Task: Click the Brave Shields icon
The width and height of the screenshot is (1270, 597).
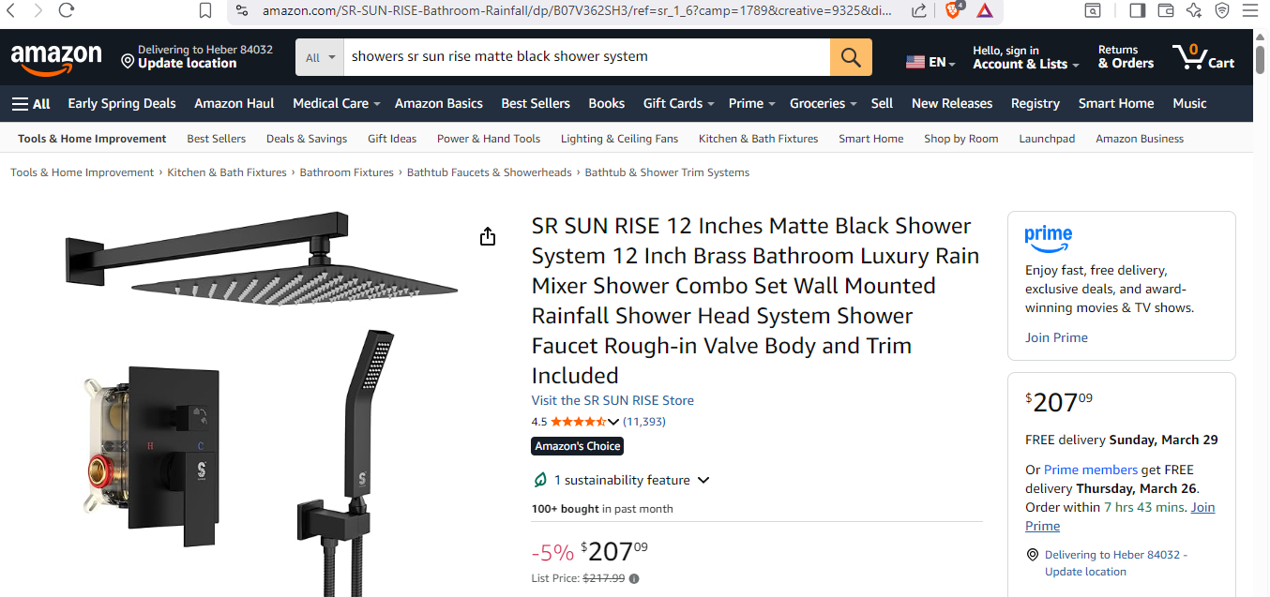Action: point(953,10)
